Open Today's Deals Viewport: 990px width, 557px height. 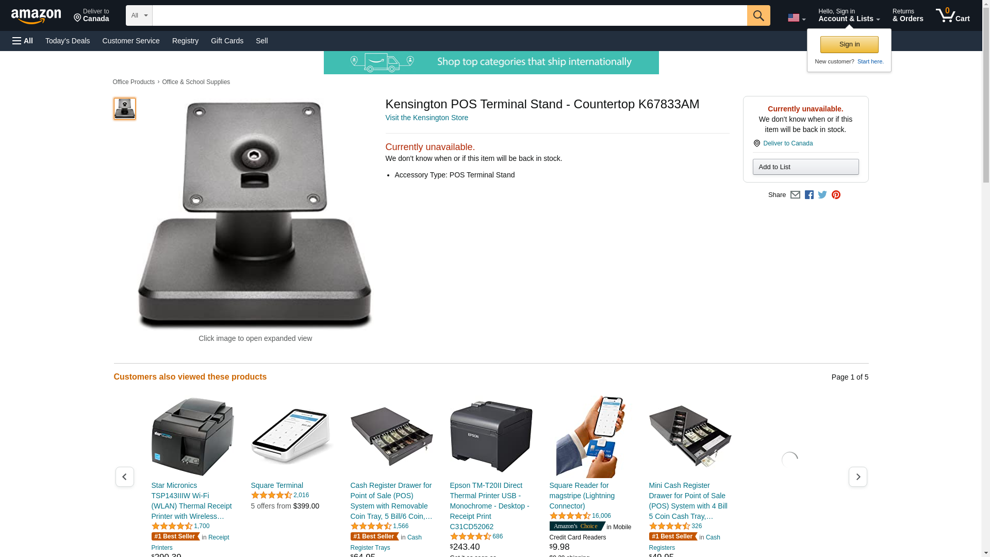tap(68, 41)
